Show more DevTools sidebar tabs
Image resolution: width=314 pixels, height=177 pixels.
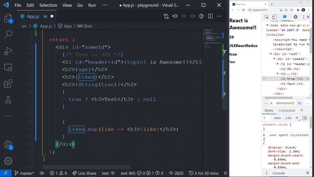click(302, 110)
